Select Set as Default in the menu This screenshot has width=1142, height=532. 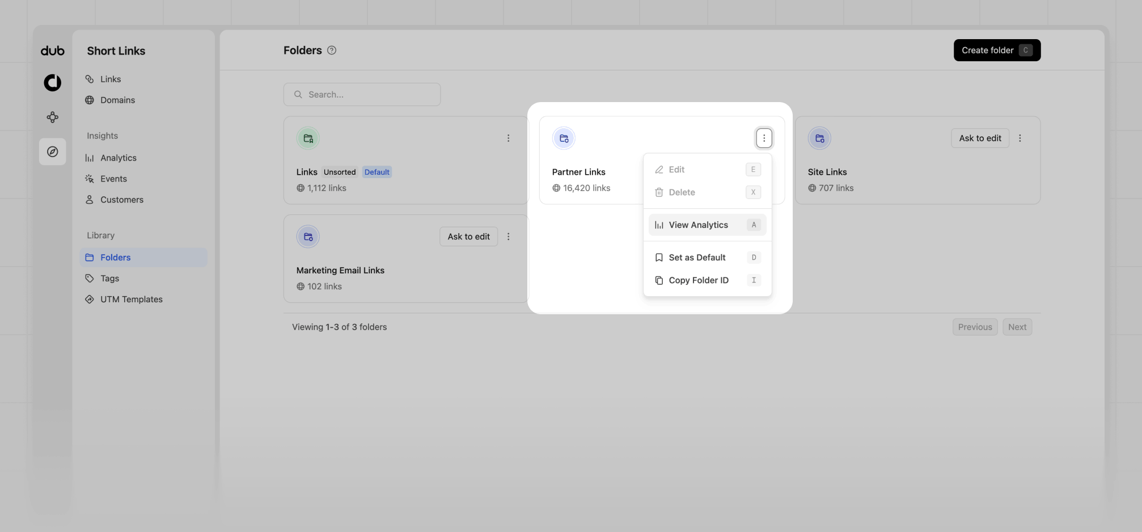[x=707, y=257]
